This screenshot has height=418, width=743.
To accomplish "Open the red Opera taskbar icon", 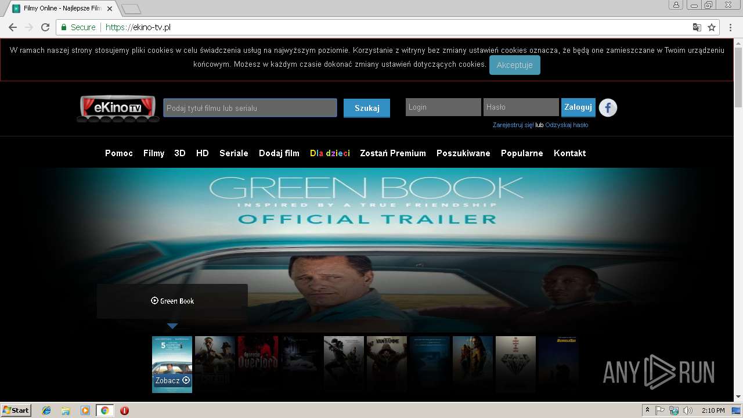I will click(124, 410).
